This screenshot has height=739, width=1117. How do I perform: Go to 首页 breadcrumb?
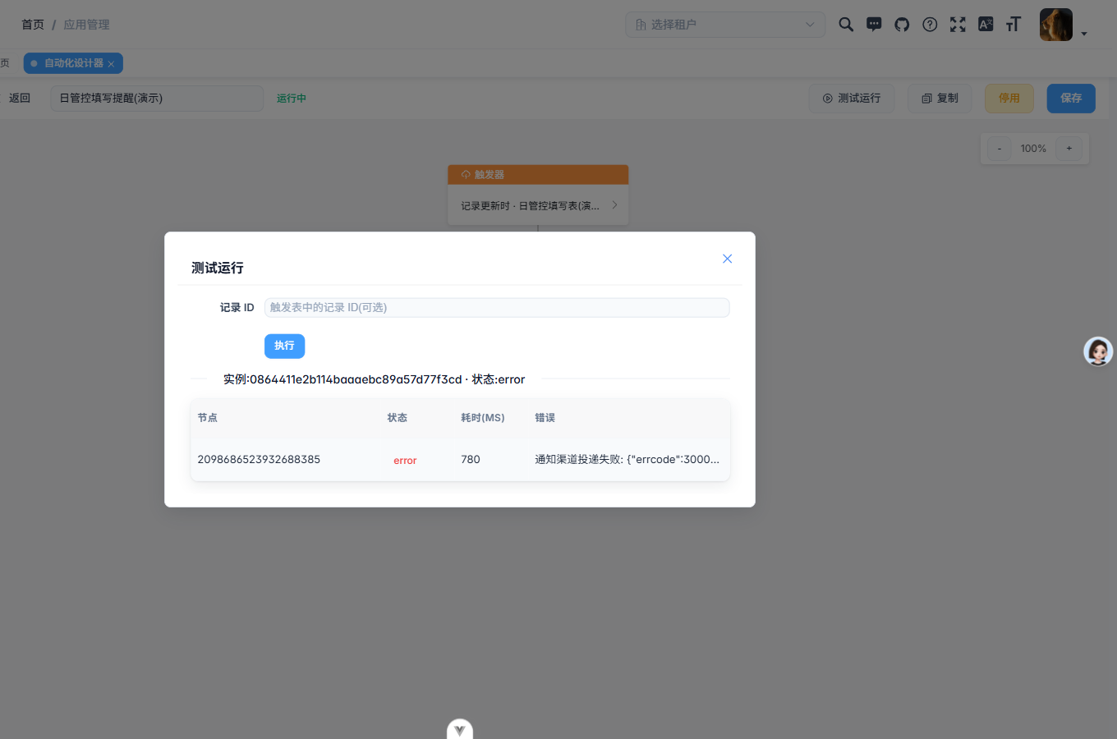33,25
